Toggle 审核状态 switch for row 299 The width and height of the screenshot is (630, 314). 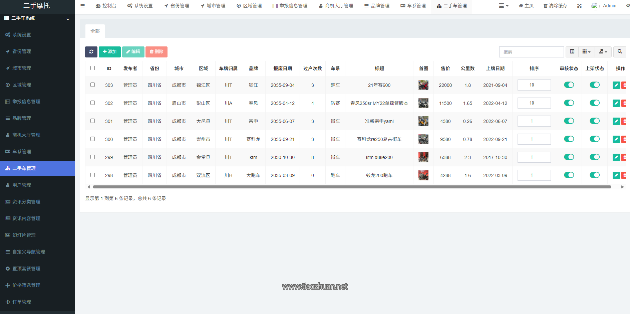pyautogui.click(x=569, y=157)
